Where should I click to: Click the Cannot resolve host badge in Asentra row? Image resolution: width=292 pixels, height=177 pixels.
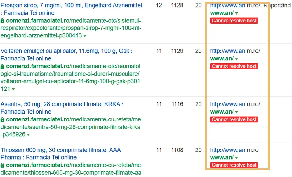click(234, 119)
